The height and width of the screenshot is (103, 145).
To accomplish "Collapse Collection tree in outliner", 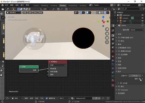I will point(115,15).
